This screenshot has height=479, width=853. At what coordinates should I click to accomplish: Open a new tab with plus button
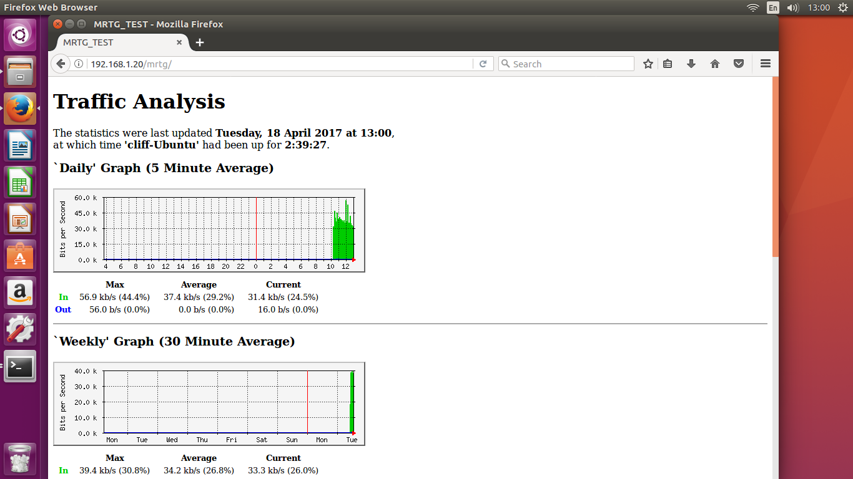pos(200,42)
